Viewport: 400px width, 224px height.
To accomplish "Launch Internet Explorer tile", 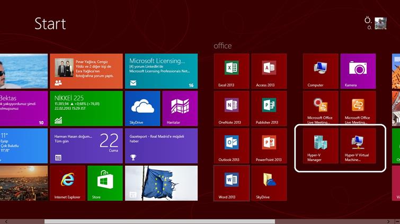I will point(68,183).
